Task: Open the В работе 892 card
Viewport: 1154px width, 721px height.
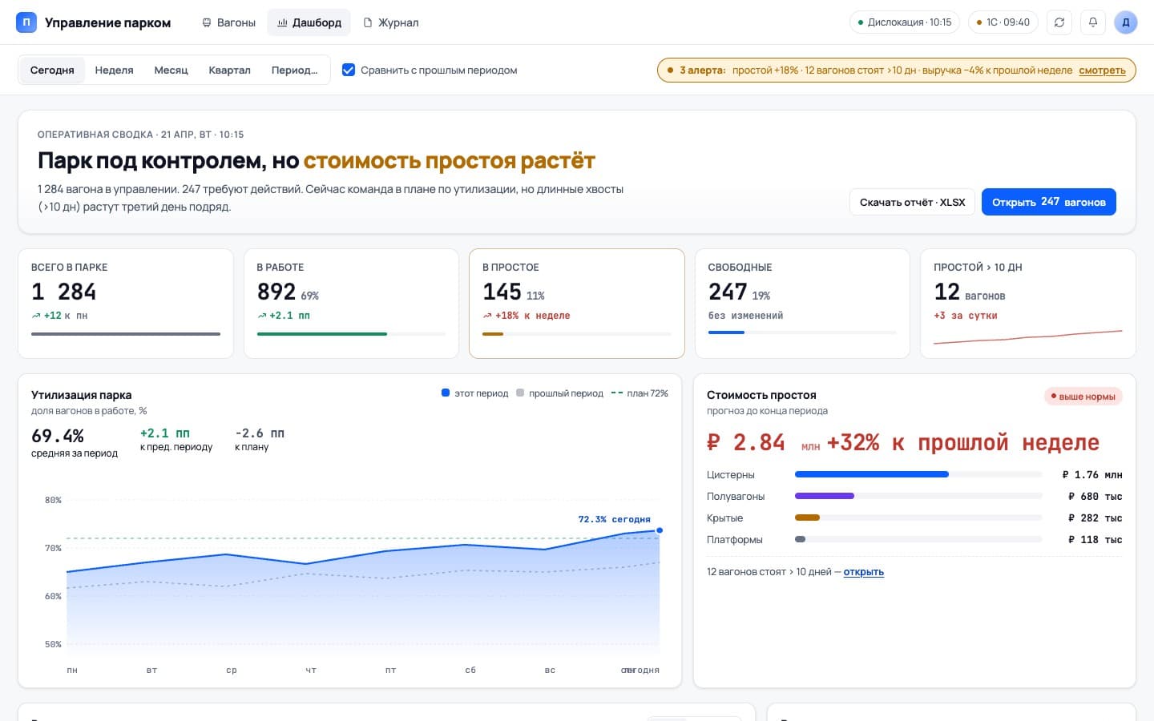Action: tap(351, 304)
